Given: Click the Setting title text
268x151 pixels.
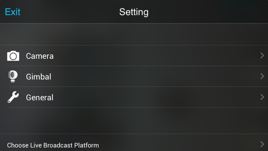Looking at the screenshot, I should 134,12.
